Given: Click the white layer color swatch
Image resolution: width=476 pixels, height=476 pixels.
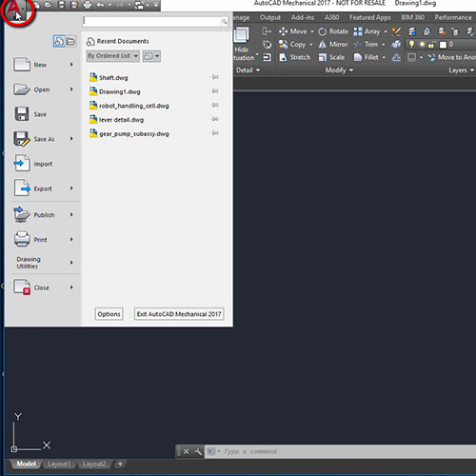Looking at the screenshot, I should click(443, 45).
